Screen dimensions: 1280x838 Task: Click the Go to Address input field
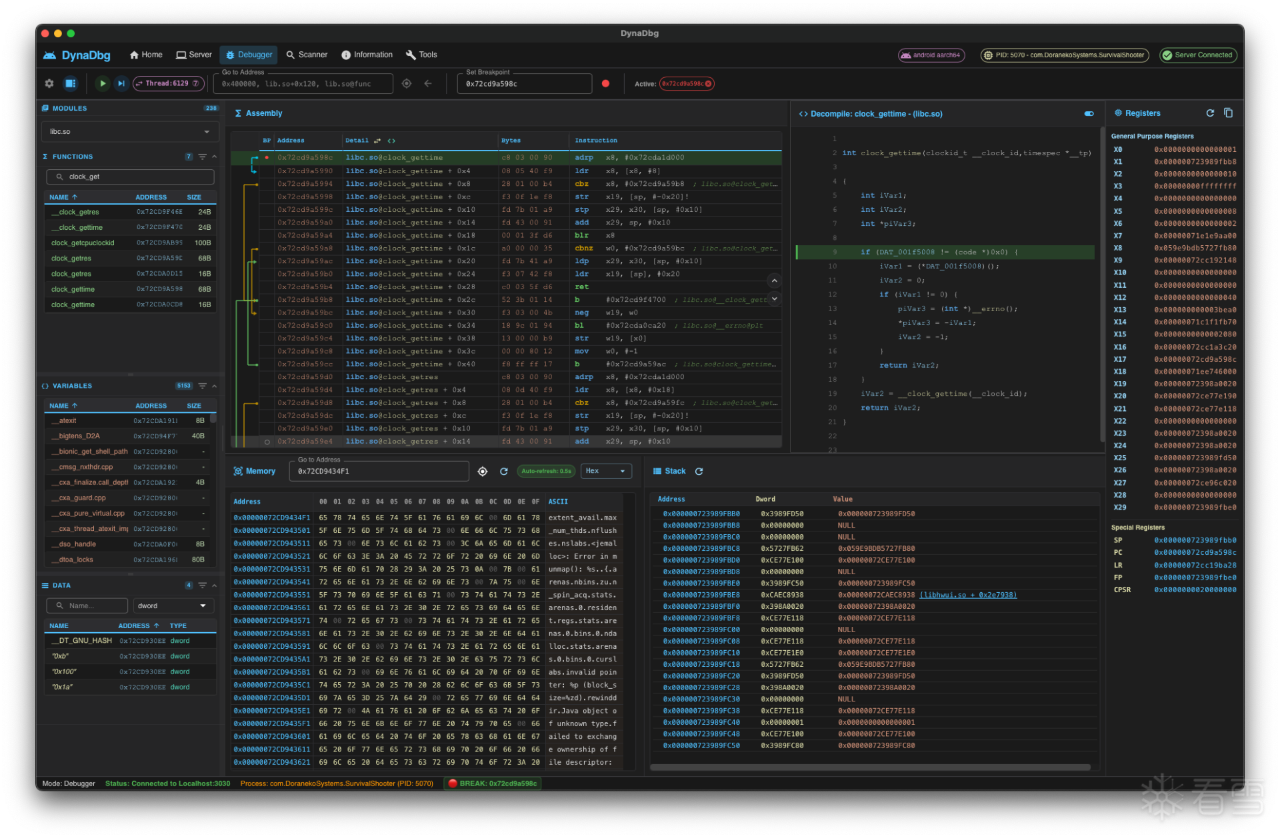pyautogui.click(x=303, y=84)
